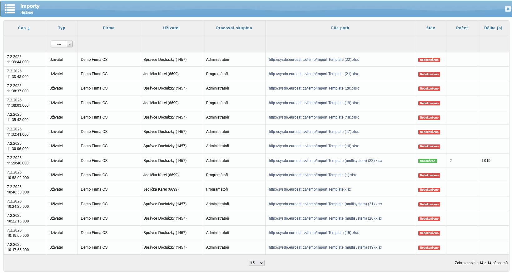The image size is (512, 273).
Task: Open the Typ filter dropdown
Action: (62, 44)
